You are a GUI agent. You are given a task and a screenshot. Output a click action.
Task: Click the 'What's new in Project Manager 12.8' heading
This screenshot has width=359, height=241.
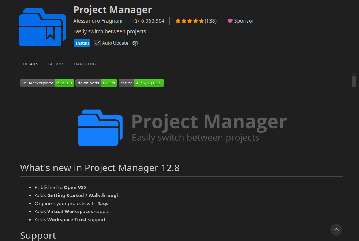tap(100, 168)
